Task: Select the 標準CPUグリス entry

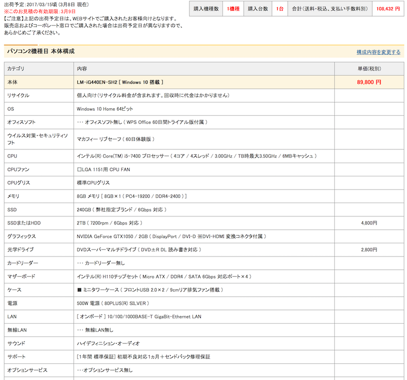Action: 93,183
